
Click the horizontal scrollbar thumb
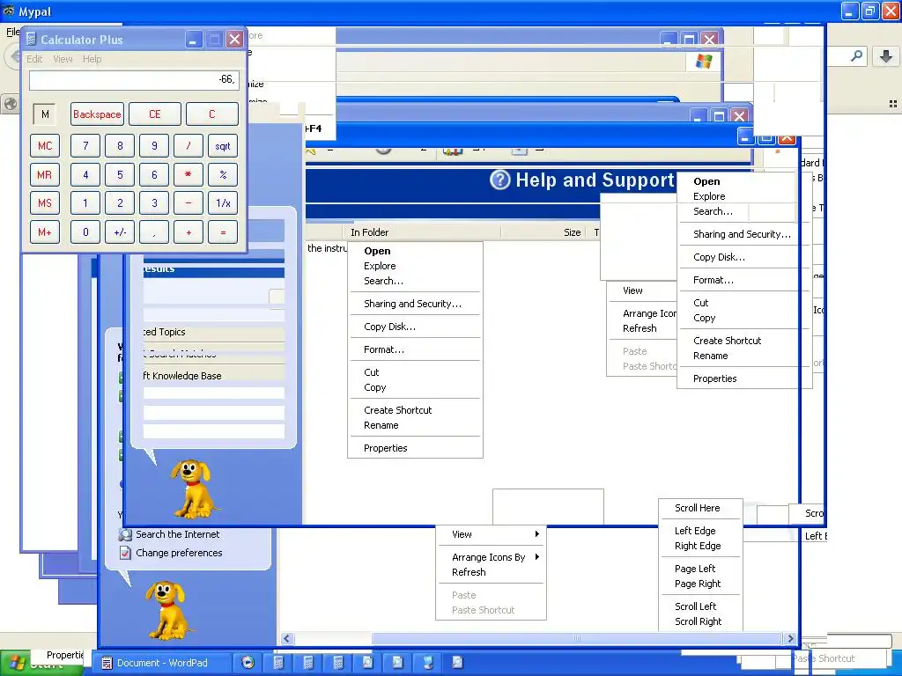coord(577,638)
